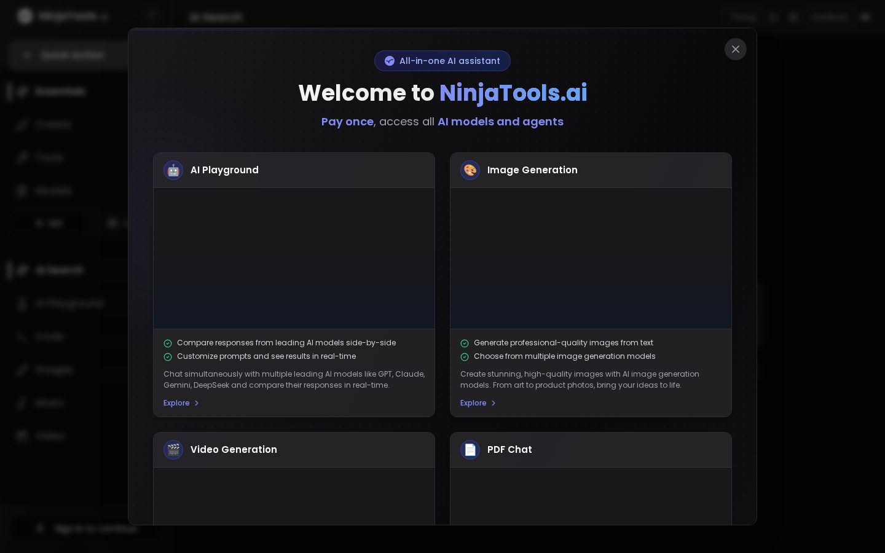The image size is (885, 553).
Task: Click green check beside 'Customize prompts and see results'
Action: tap(168, 357)
